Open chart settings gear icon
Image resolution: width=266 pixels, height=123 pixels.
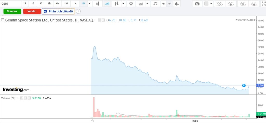tap(131, 4)
